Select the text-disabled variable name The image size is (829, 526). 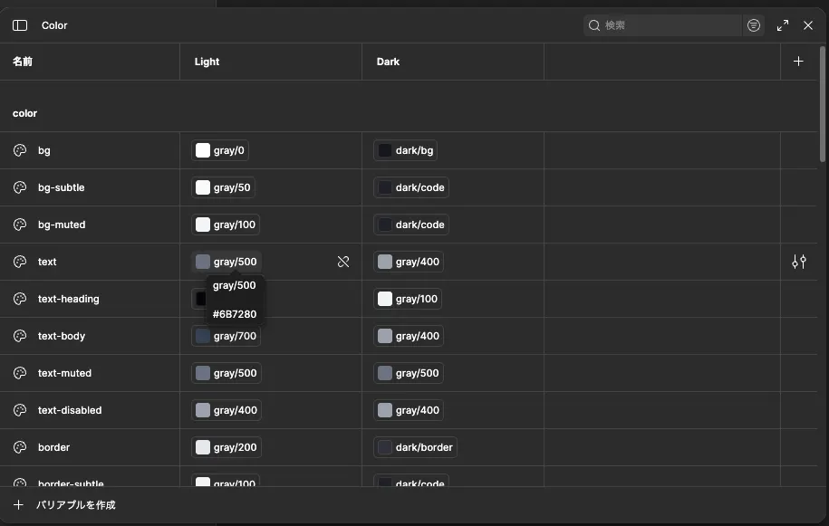click(x=70, y=410)
